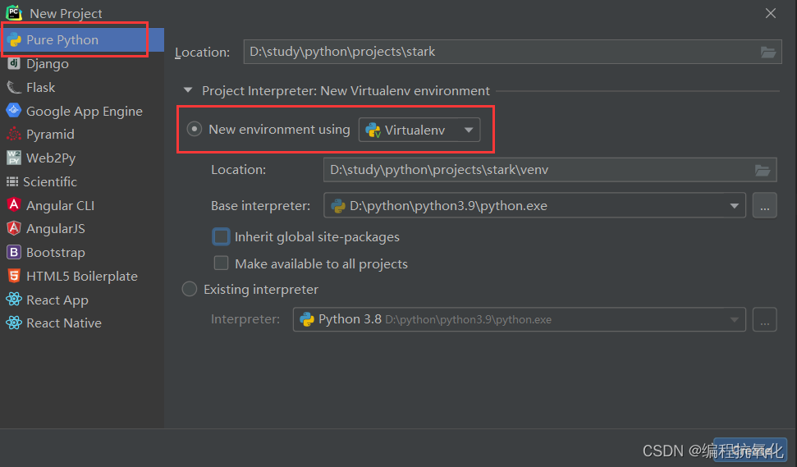Click the AngularJS label text
The image size is (797, 467).
[55, 229]
